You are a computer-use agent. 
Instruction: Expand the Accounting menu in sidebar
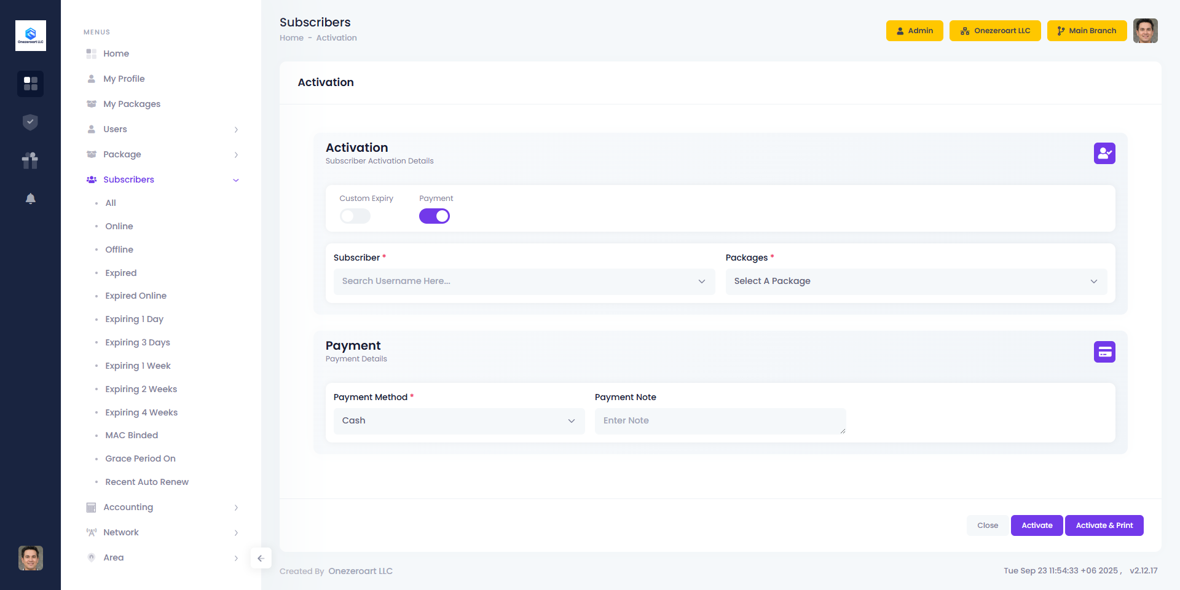128,507
